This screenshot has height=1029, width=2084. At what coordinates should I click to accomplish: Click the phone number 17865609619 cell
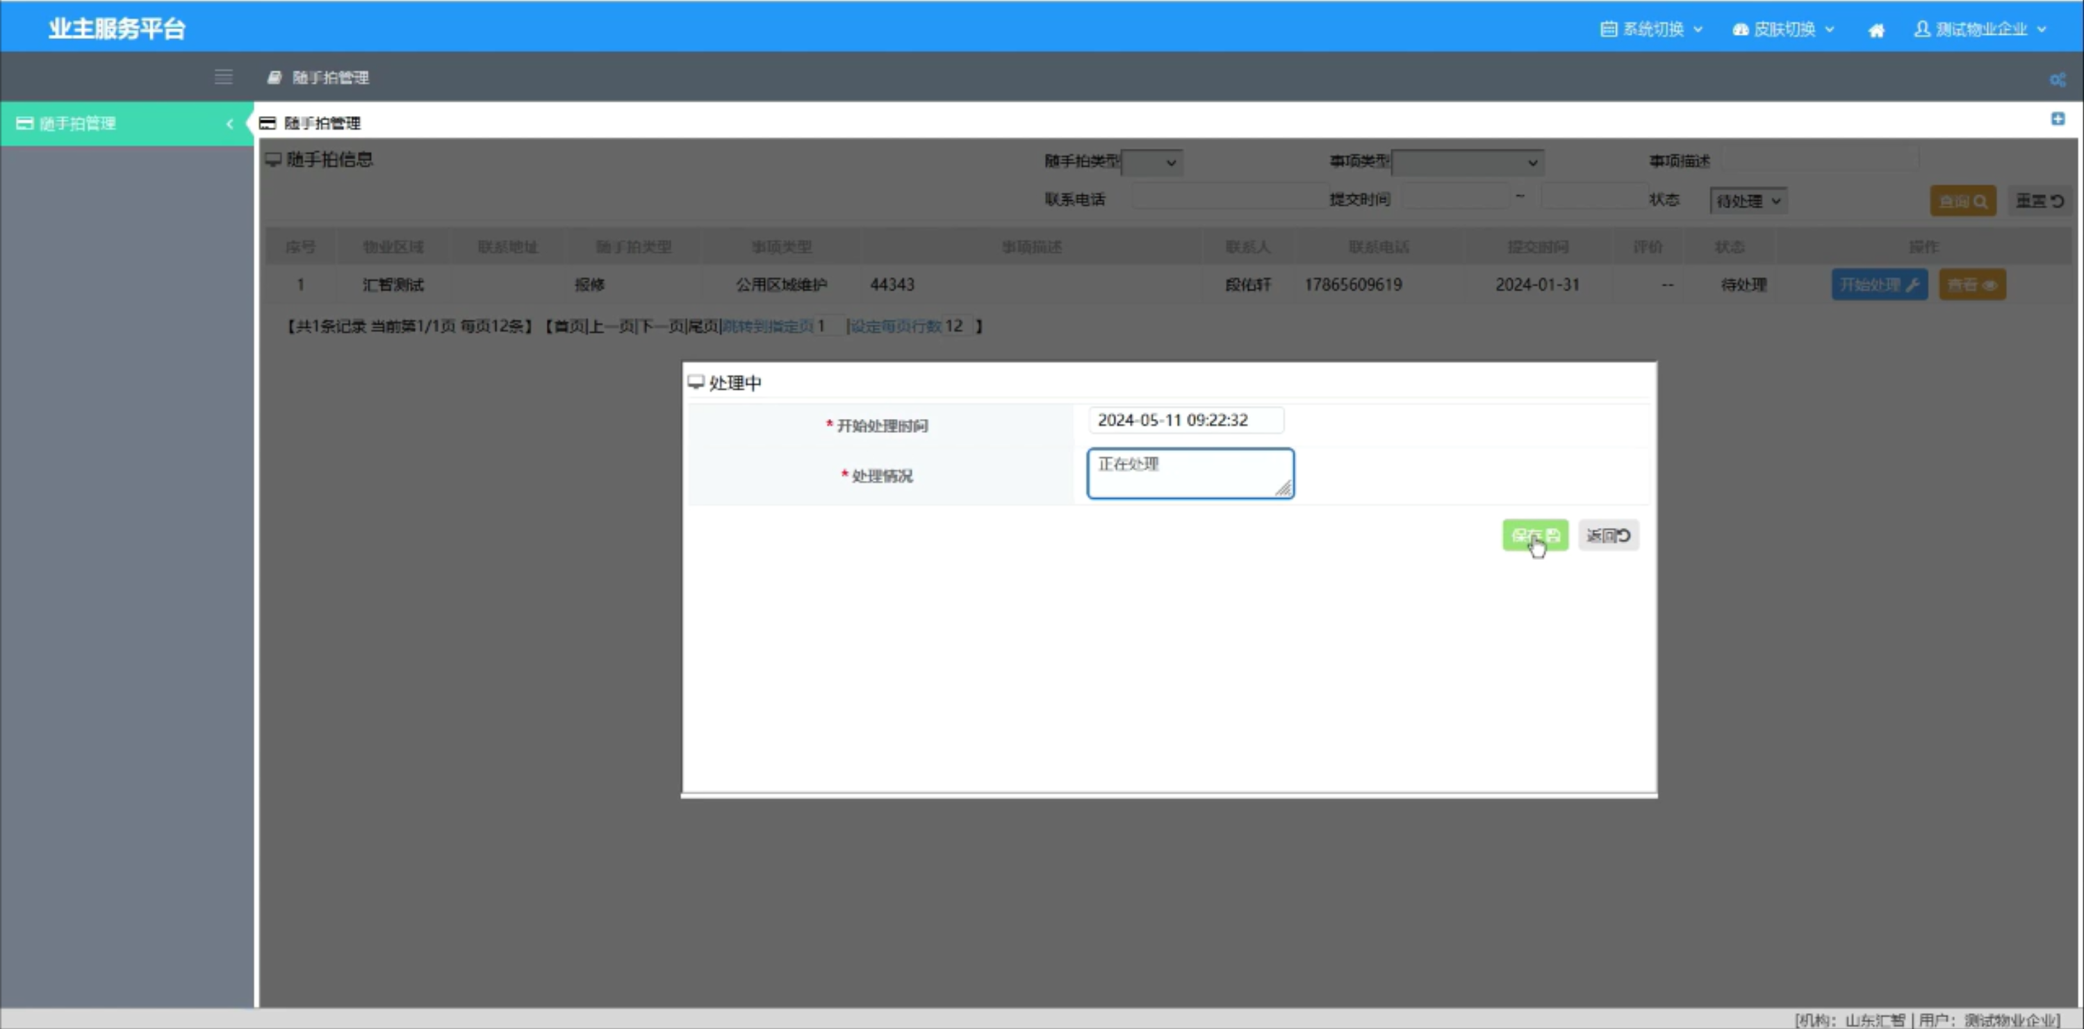(1353, 285)
